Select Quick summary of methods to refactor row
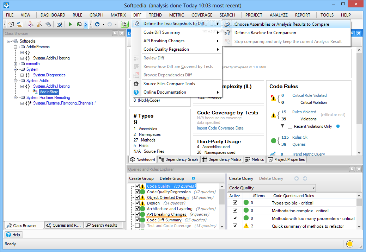This screenshot has width=366, height=252. click(292, 226)
